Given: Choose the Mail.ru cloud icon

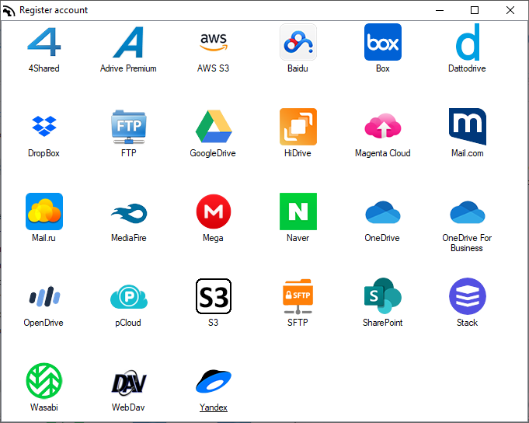Looking at the screenshot, I should click(x=44, y=211).
